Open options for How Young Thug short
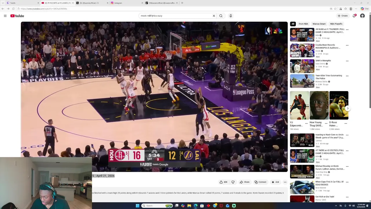Viewport: 371px width, 209px height. click(326, 123)
